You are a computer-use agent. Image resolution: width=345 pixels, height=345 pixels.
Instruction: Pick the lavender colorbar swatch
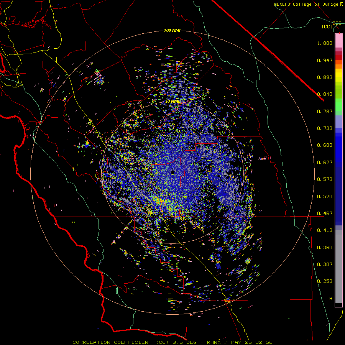pos(338,122)
